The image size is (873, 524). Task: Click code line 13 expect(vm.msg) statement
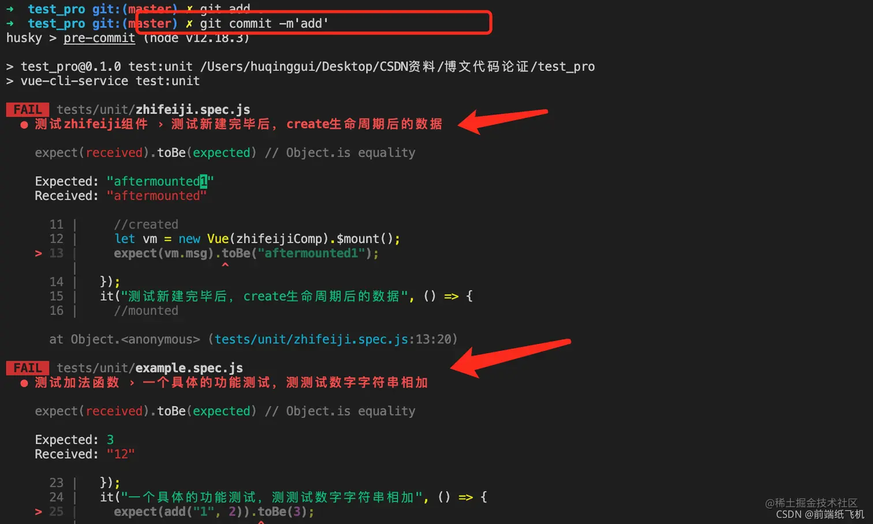[x=247, y=253]
